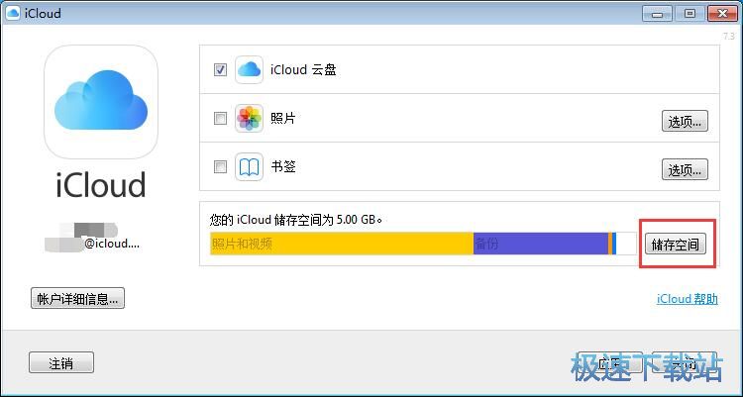Click the iCloud Drive cloud icon
This screenshot has width=743, height=397.
tap(249, 70)
